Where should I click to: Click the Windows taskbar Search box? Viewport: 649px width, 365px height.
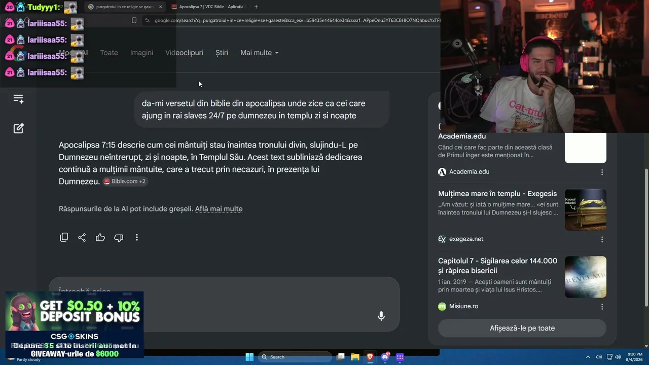pos(295,357)
